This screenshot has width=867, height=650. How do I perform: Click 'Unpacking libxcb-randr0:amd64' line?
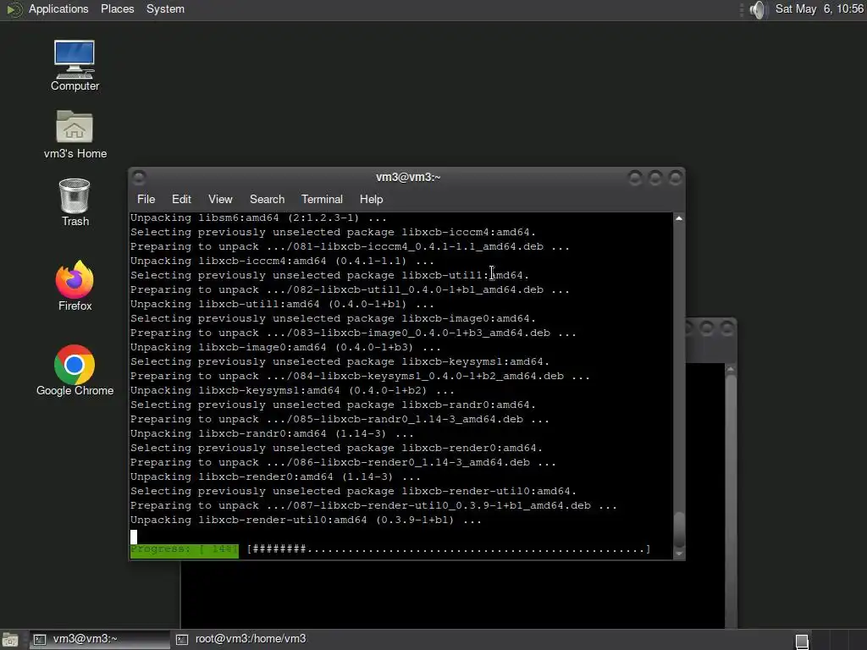point(272,433)
